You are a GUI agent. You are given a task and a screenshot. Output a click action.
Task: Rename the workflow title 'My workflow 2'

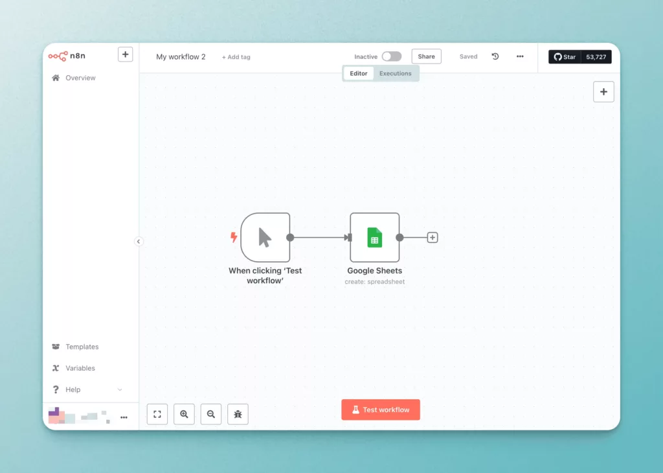[181, 56]
